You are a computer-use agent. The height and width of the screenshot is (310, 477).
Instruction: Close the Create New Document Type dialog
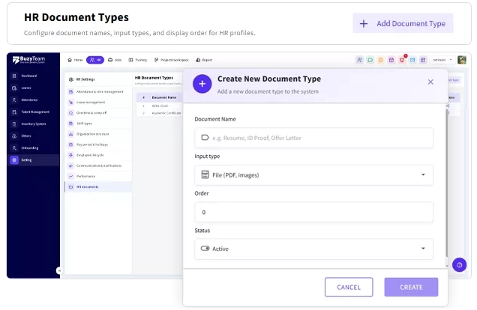pyautogui.click(x=430, y=82)
